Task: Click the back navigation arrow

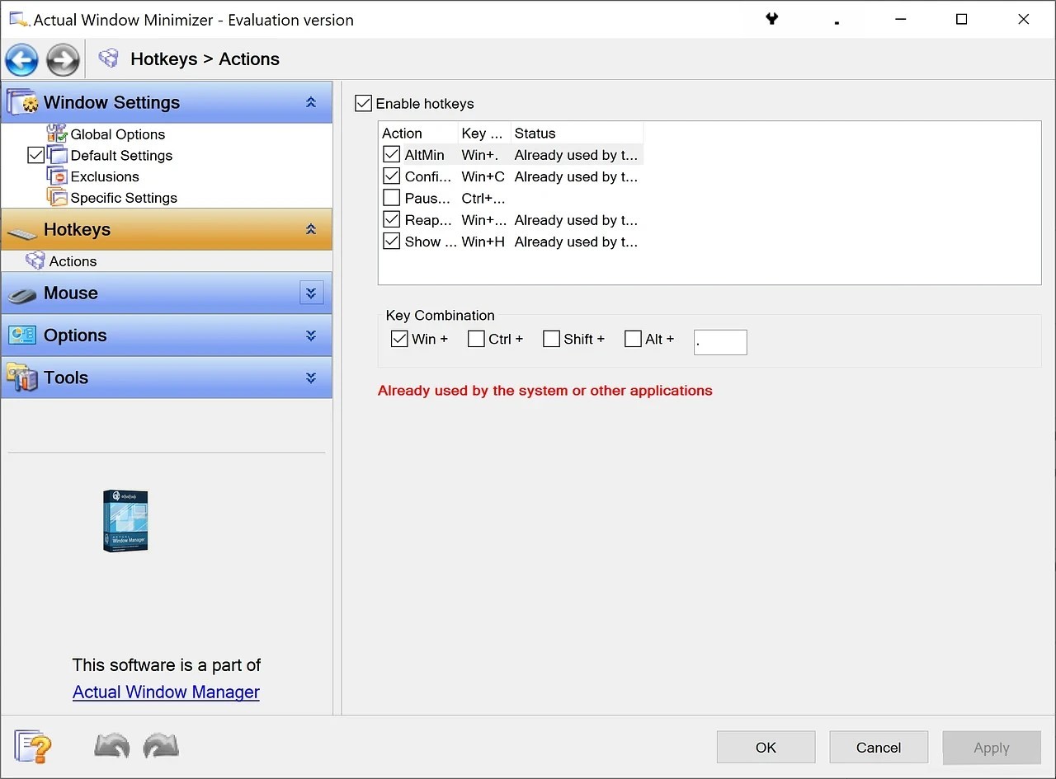Action: click(x=21, y=59)
